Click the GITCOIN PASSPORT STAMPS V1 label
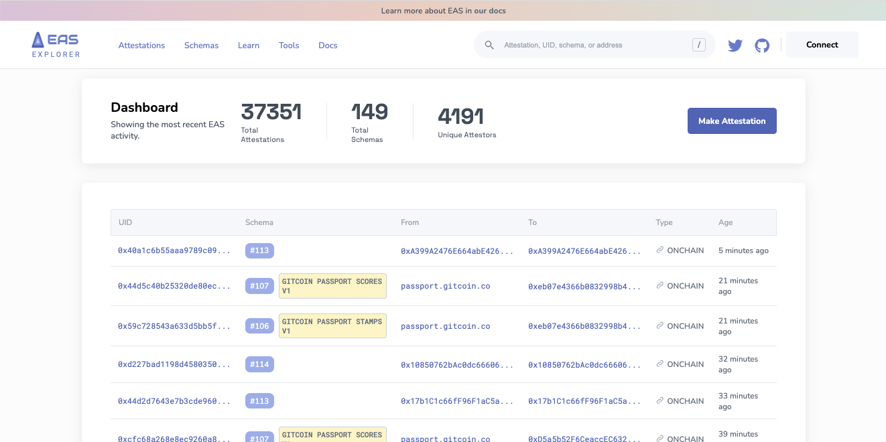The image size is (886, 442). click(332, 325)
